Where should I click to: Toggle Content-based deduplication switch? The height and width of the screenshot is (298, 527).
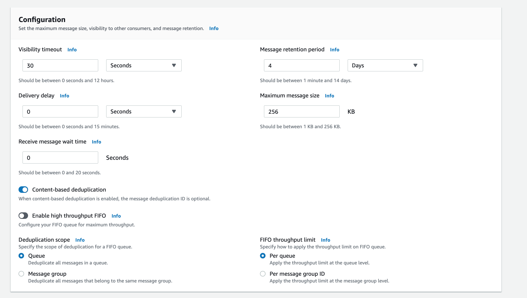pos(23,190)
